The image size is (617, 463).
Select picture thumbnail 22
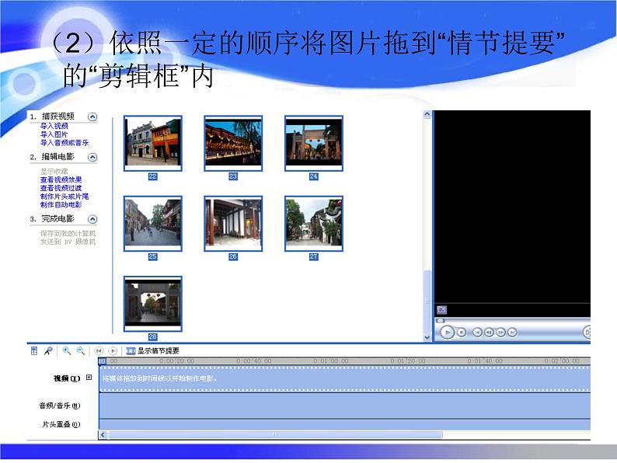[x=152, y=144]
